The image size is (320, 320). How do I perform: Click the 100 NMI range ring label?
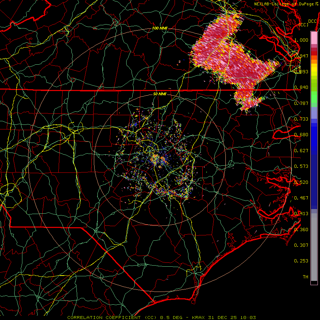(160, 28)
